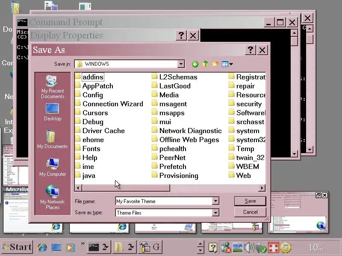
Task: Click the right arrow of the file list scrollbar
Action: [x=262, y=188]
